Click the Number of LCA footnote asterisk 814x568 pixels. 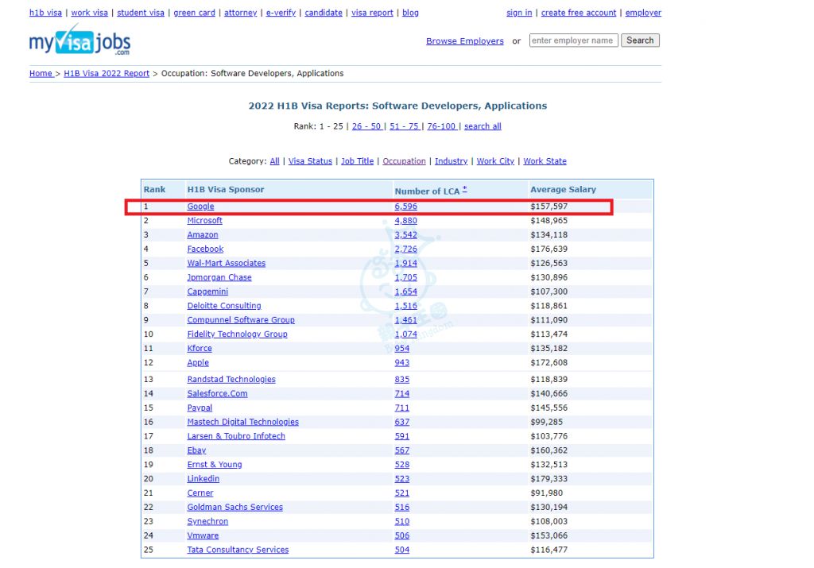pyautogui.click(x=464, y=189)
